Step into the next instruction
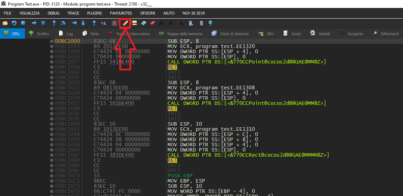 54,23
